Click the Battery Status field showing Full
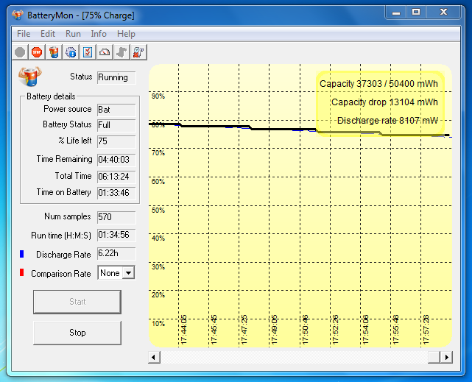 point(116,125)
